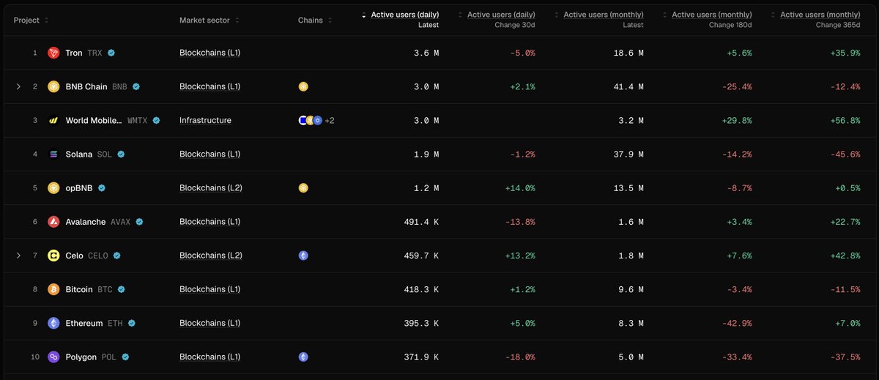Click the chain icon in the opBNB row
This screenshot has height=380, width=879.
pos(303,187)
